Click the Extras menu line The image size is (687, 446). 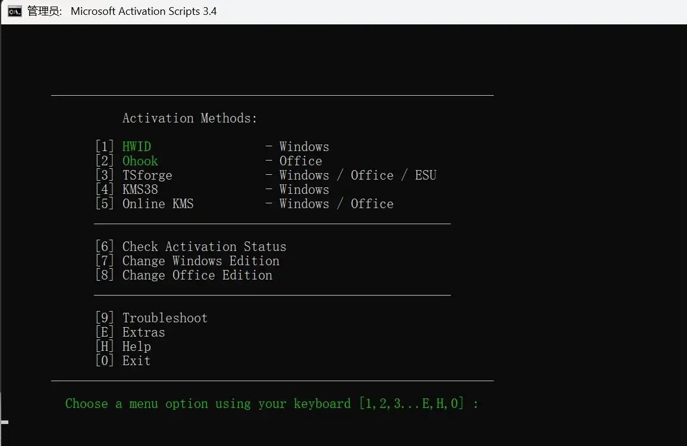(x=143, y=332)
